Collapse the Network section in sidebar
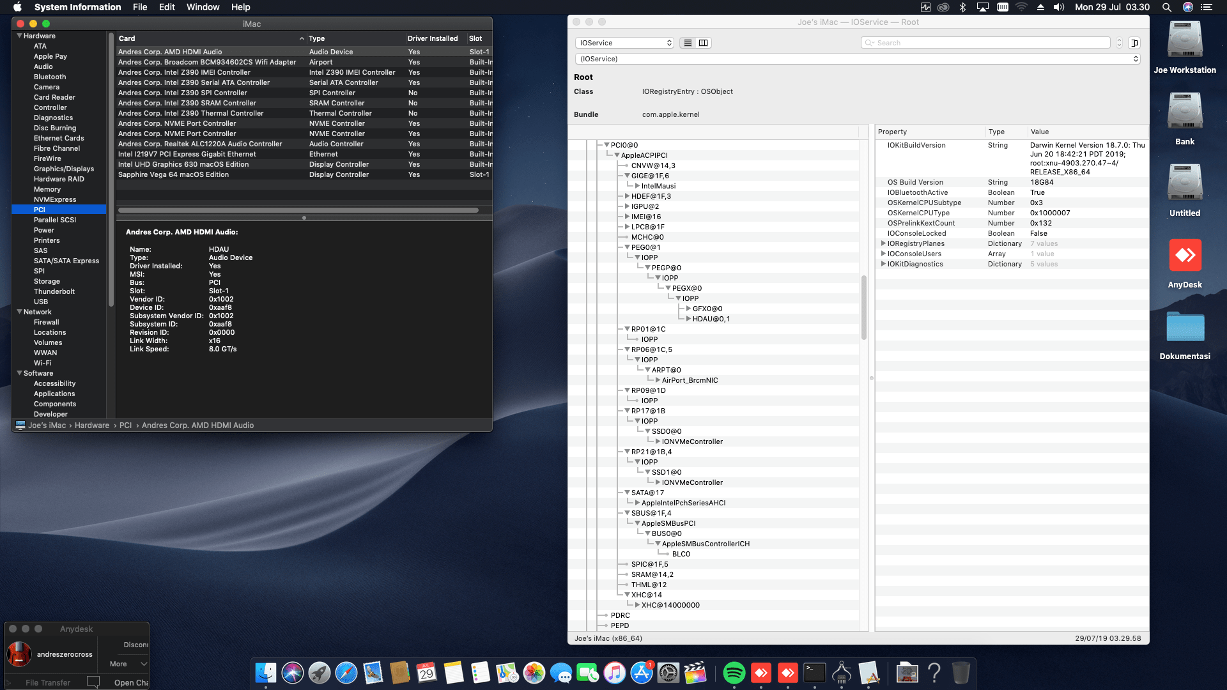Image resolution: width=1227 pixels, height=690 pixels. tap(20, 312)
